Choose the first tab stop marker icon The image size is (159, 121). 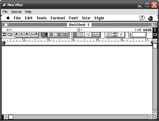coord(17,34)
